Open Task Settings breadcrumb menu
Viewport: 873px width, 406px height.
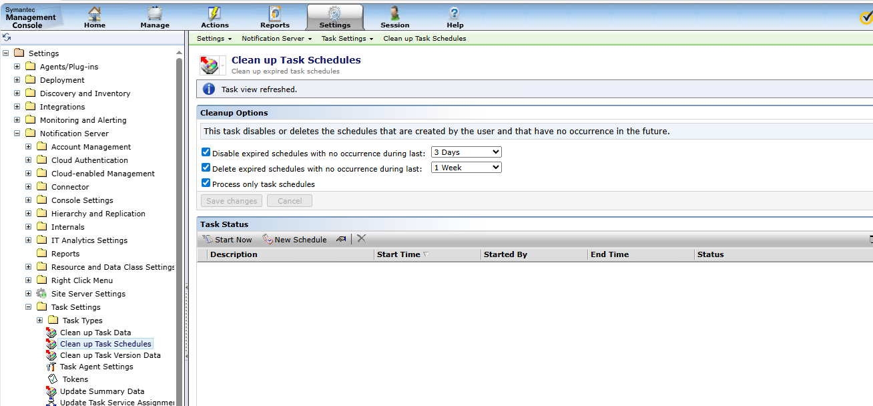(x=347, y=39)
